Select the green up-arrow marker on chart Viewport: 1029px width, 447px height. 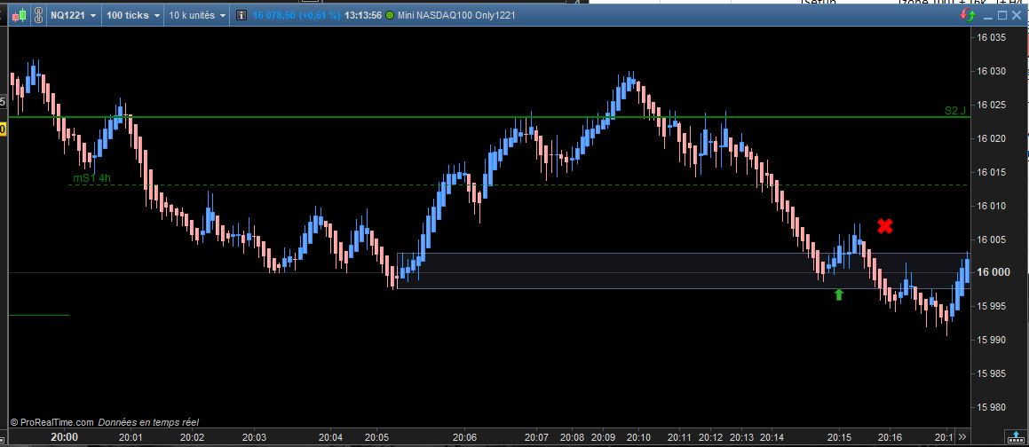click(x=838, y=294)
